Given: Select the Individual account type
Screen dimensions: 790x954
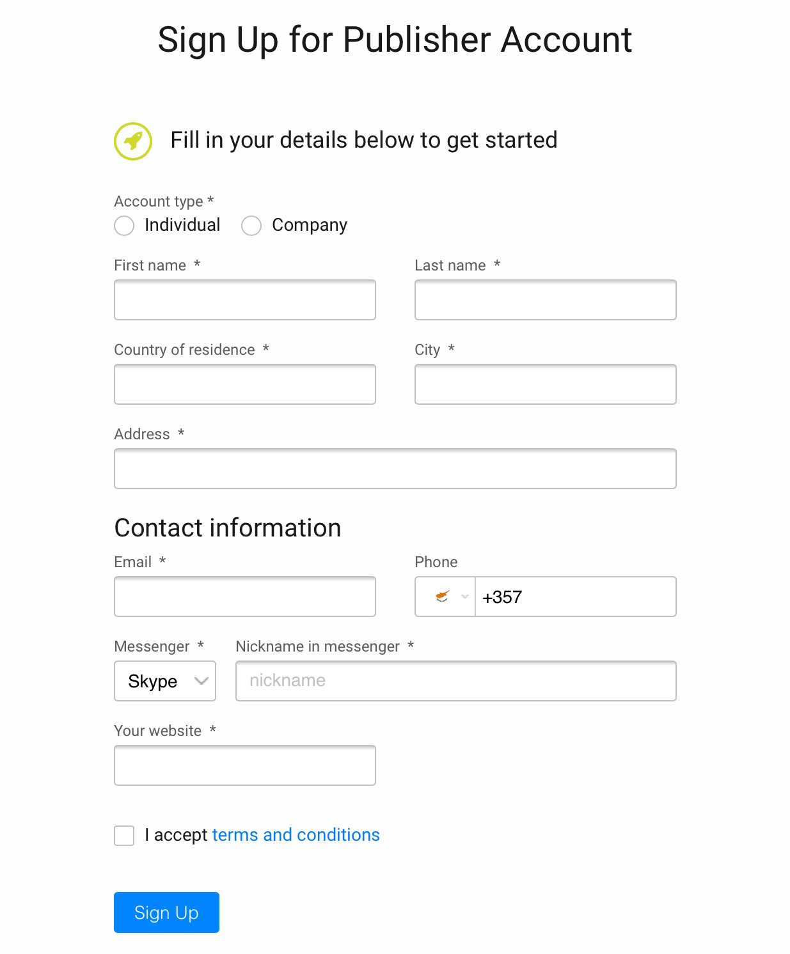Looking at the screenshot, I should tap(124, 226).
